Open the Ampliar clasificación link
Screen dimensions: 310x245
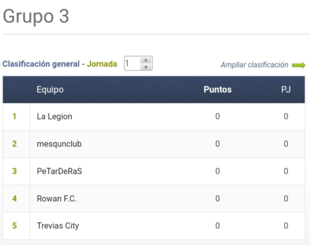pyautogui.click(x=254, y=64)
